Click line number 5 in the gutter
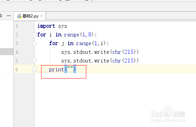This screenshot has height=127, width=196. point(17,61)
